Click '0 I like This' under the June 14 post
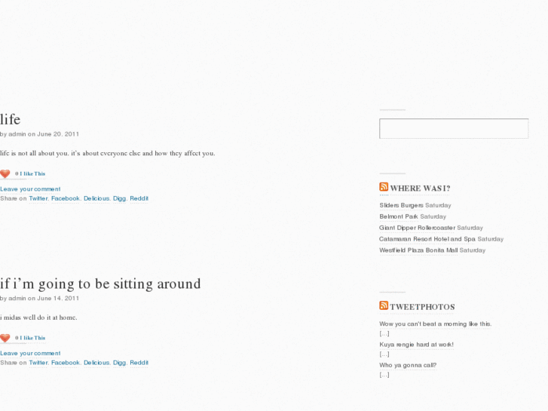 coord(30,338)
